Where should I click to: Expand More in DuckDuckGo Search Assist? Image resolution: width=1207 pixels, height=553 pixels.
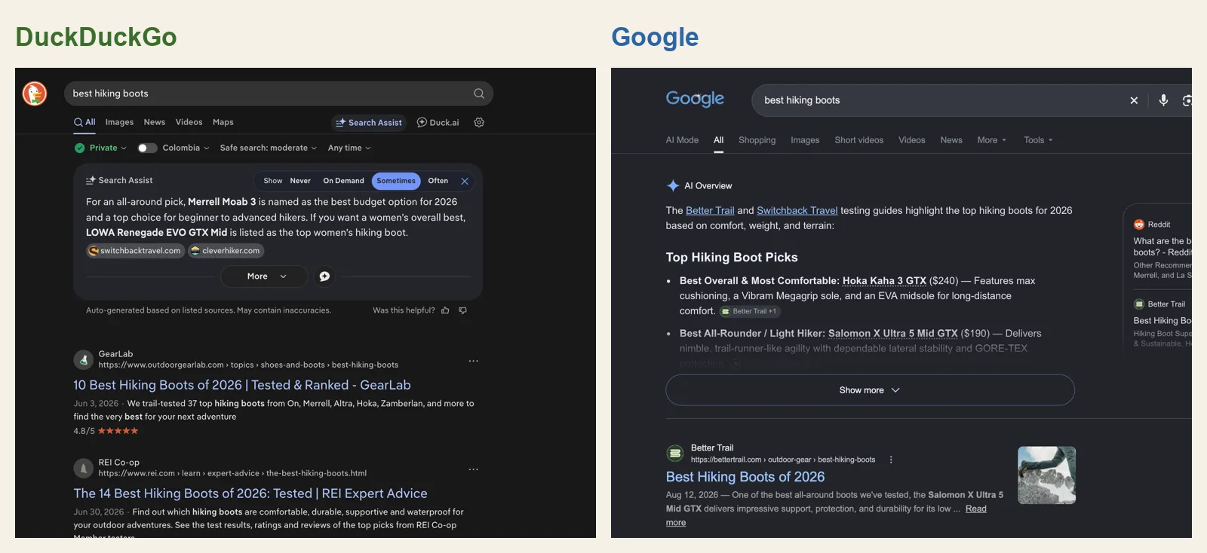[264, 276]
